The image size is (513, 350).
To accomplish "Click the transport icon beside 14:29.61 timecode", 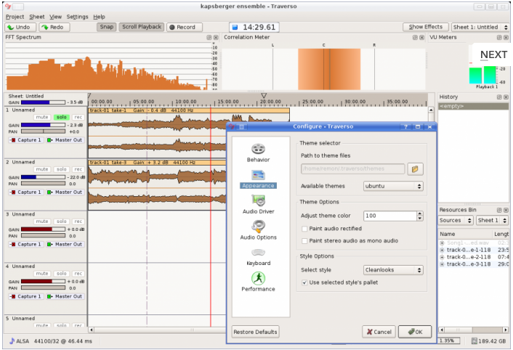I will (235, 27).
